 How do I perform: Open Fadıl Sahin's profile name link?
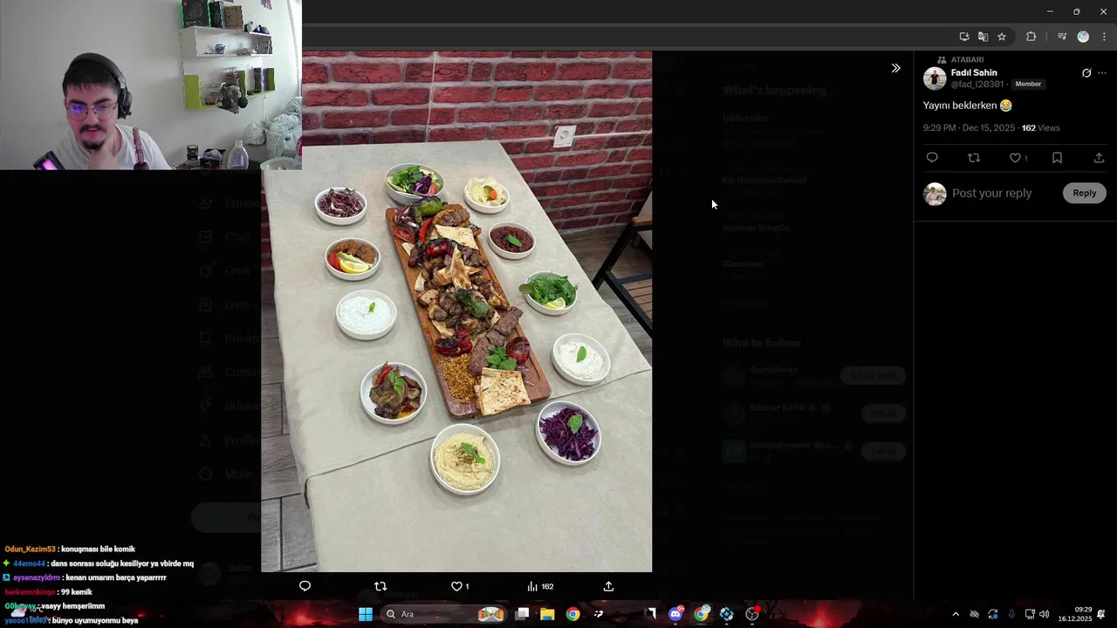[x=974, y=72]
